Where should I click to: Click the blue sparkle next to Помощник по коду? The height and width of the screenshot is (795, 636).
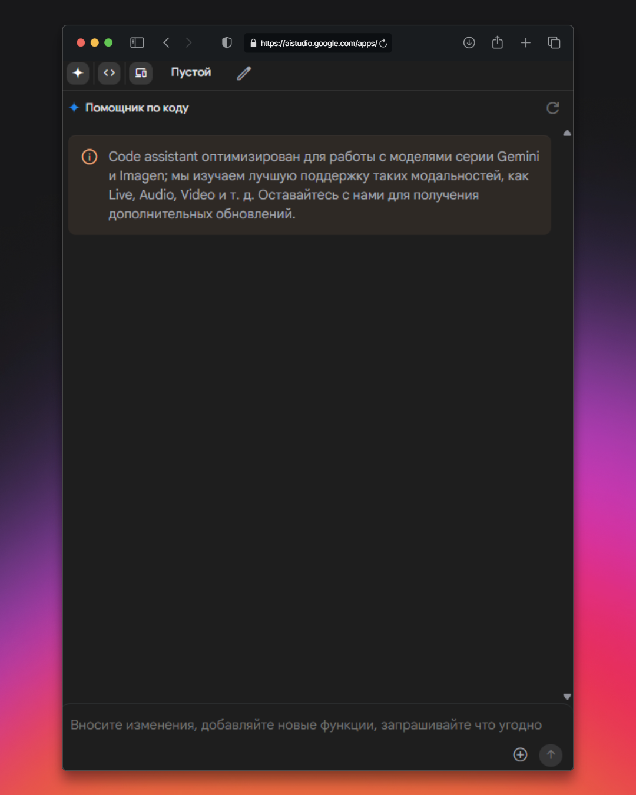tap(74, 107)
